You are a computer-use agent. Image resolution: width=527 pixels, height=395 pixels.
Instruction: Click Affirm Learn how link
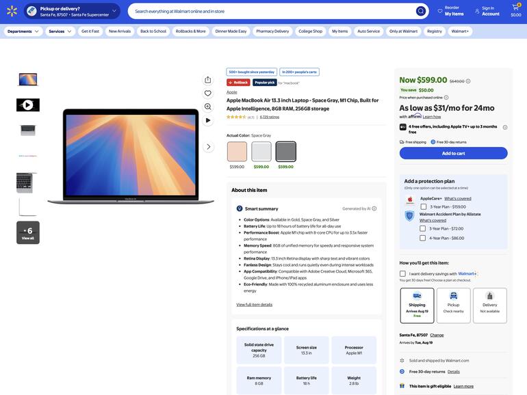pos(432,117)
